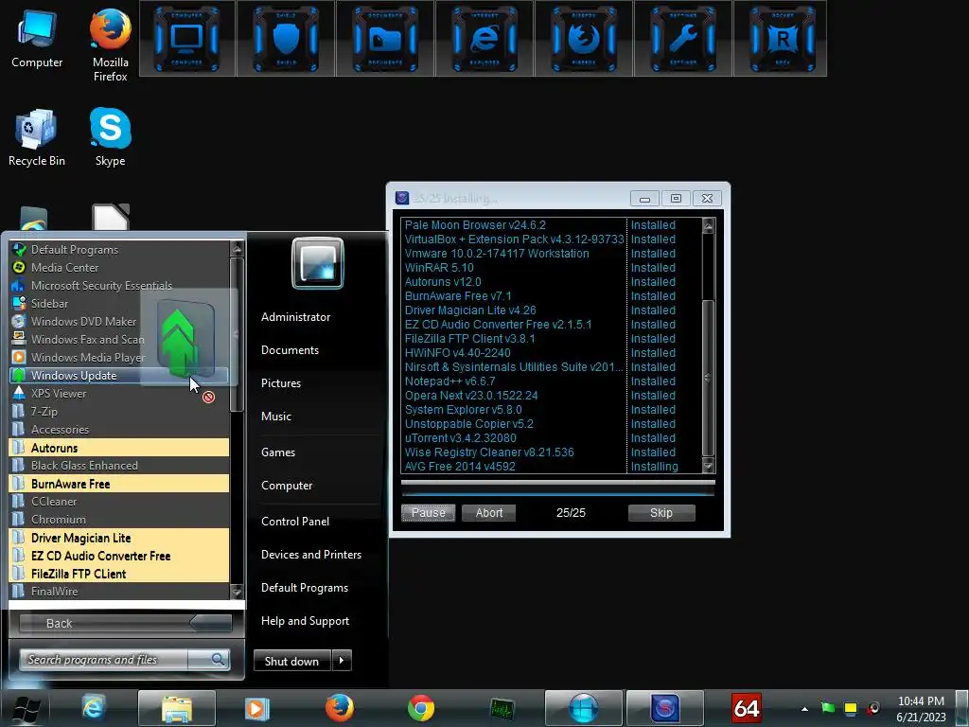Click the red 64 taskbar icon

[x=747, y=708]
